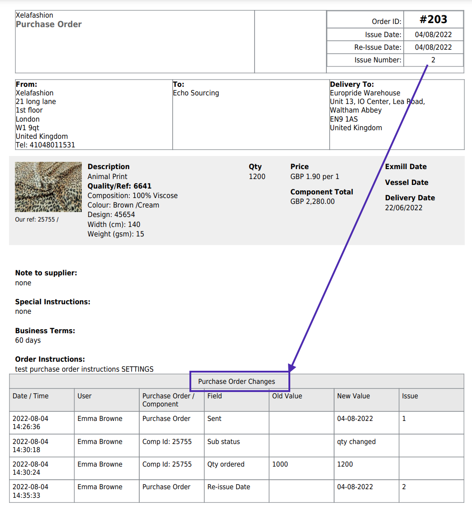This screenshot has width=472, height=510.
Task: Select the Europride Warehouse delivery name
Action: 365,93
